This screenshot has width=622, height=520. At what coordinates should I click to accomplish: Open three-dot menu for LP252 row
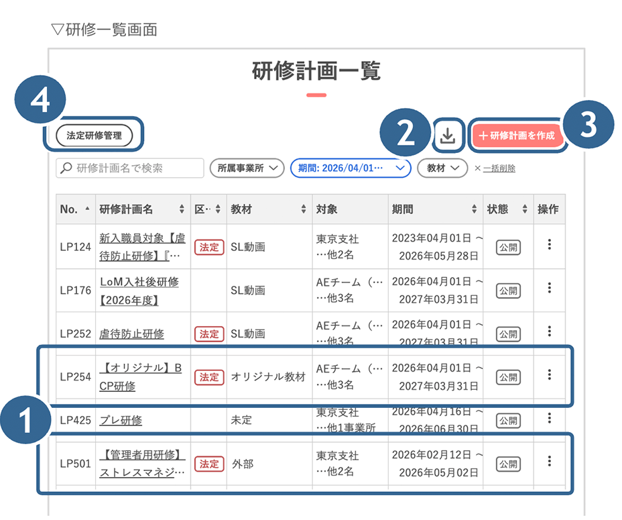tap(550, 331)
